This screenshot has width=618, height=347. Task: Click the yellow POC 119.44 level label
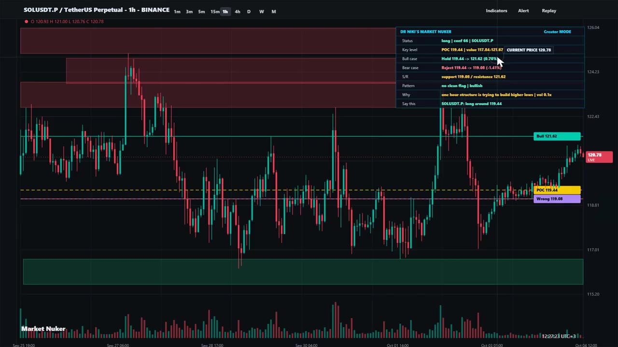click(x=557, y=190)
